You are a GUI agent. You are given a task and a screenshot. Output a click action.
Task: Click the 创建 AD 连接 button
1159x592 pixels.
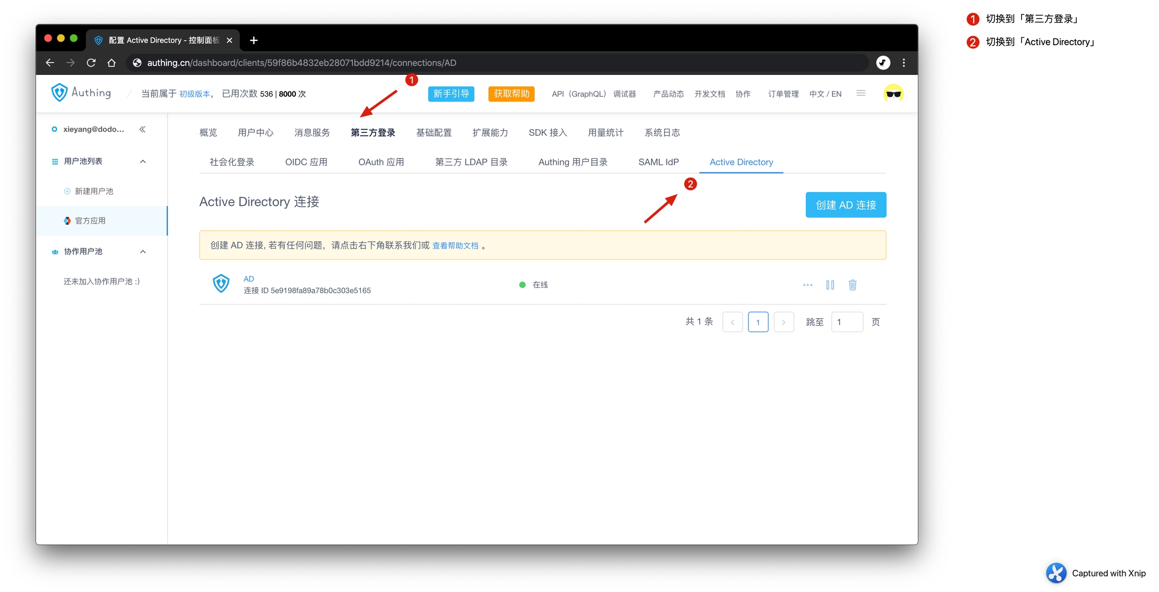pyautogui.click(x=846, y=205)
